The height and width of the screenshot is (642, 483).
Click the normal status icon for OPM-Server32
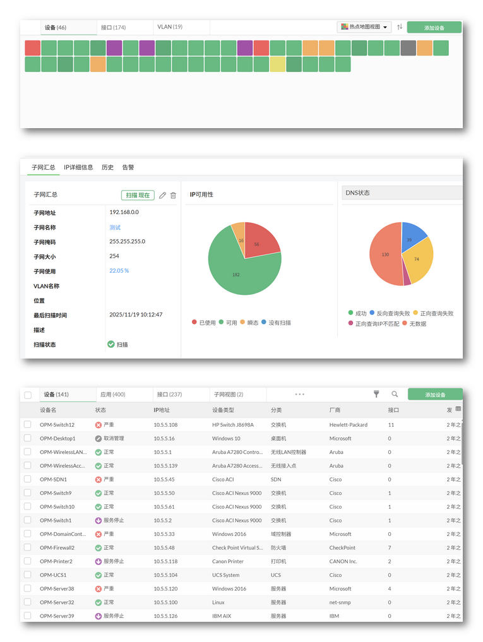[98, 603]
